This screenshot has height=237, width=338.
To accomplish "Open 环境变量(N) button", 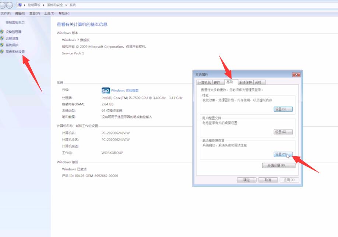I will 279,165.
